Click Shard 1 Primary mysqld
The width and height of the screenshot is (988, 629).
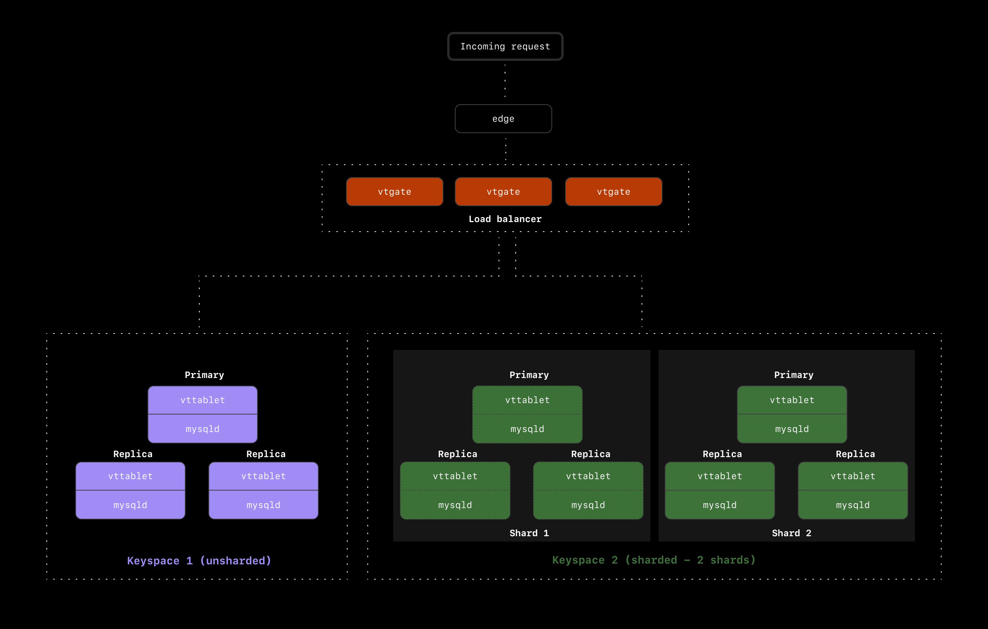click(x=527, y=428)
